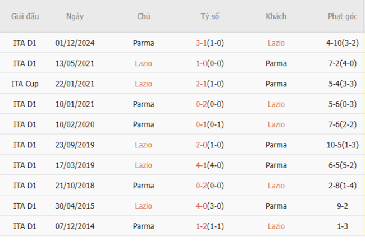The height and width of the screenshot is (245, 365).
Task: Open the 4-0 score from 30/04/2015
Action: point(202,206)
